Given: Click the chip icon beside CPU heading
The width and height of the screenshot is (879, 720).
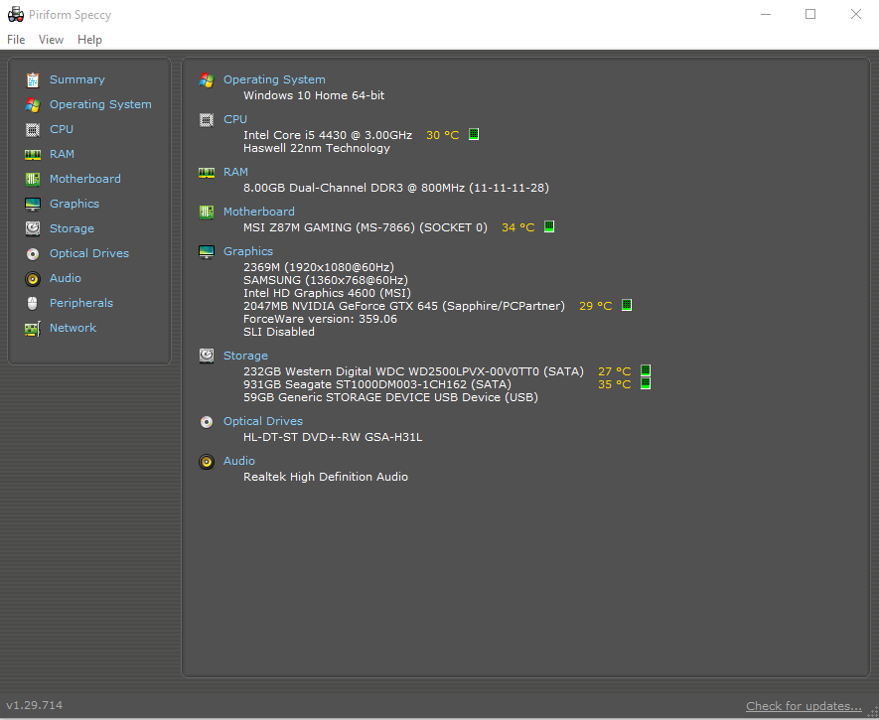Looking at the screenshot, I should pyautogui.click(x=207, y=120).
